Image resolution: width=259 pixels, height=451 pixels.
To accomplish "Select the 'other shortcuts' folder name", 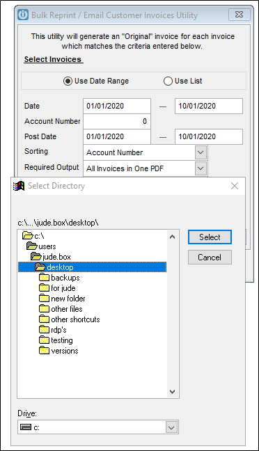I will coord(75,319).
